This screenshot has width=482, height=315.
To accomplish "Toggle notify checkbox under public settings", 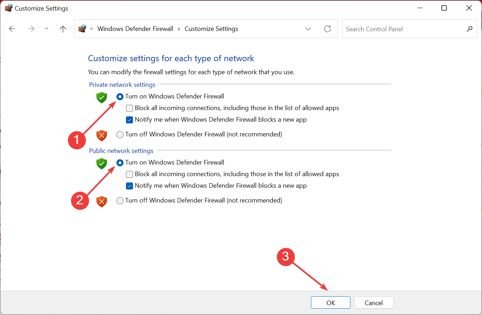I will 129,186.
